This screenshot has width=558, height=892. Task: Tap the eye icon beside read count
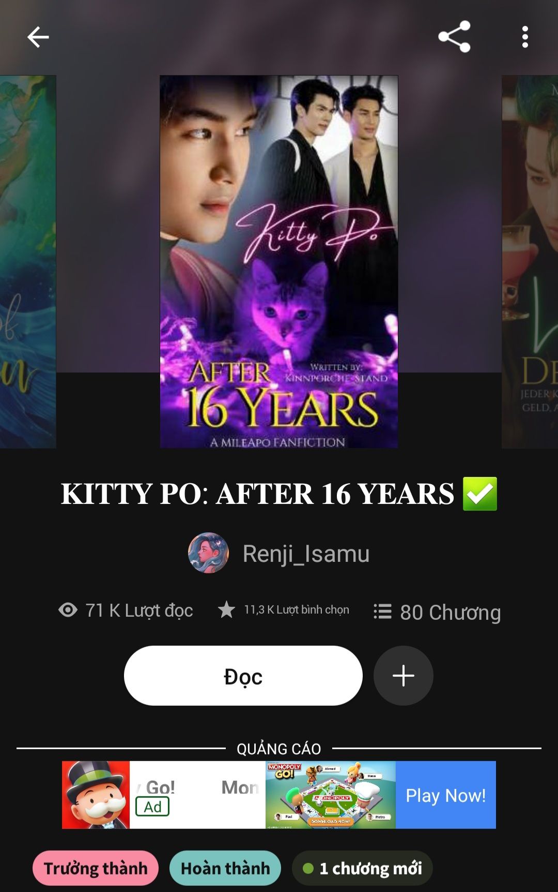(x=68, y=610)
